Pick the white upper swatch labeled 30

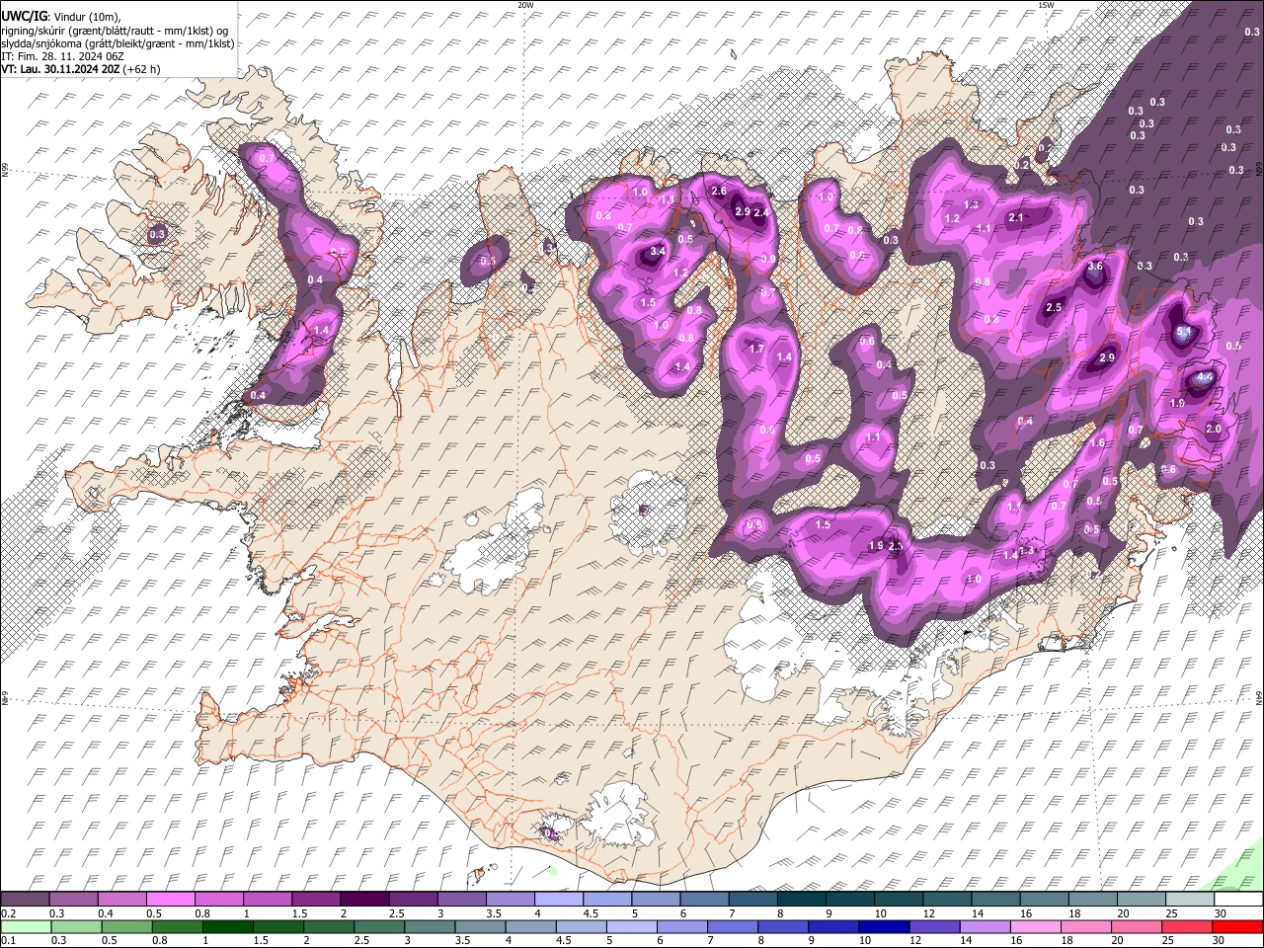[1238, 900]
